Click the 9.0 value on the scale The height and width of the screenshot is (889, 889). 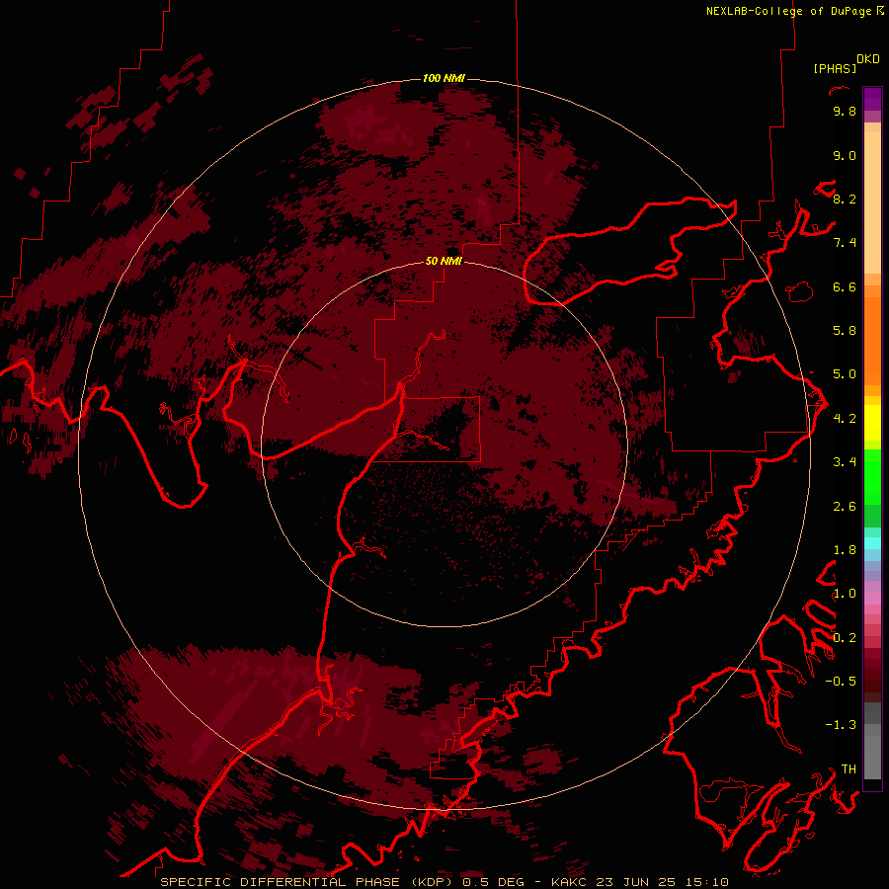point(845,155)
